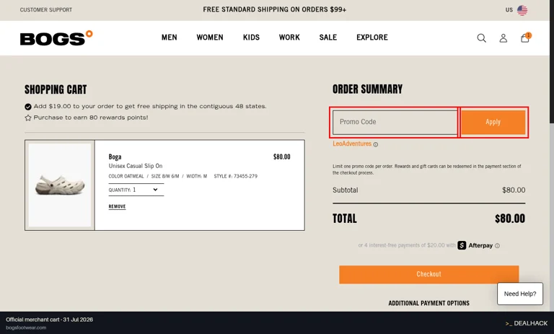Click the orange Checkout button
This screenshot has height=334, width=554.
tap(429, 274)
